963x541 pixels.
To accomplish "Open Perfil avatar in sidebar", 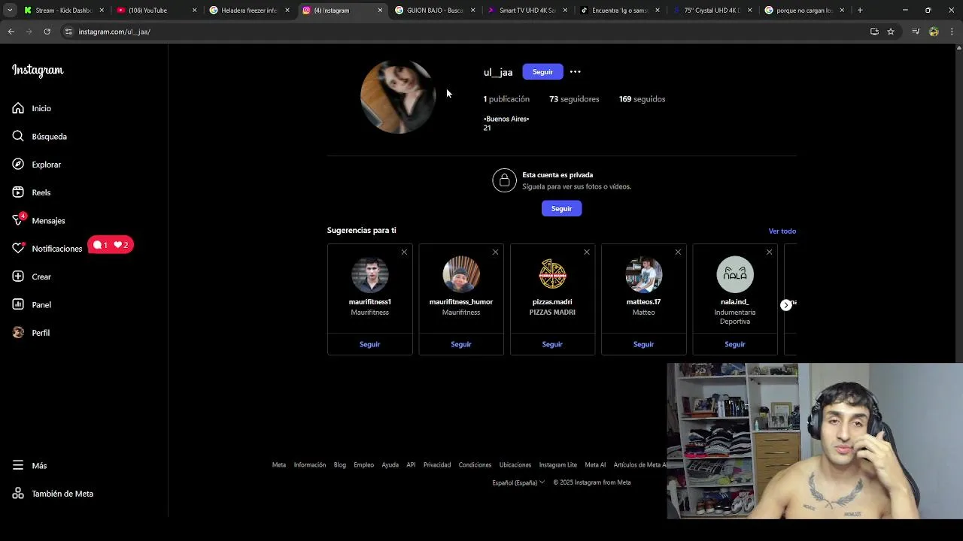I will pyautogui.click(x=18, y=333).
